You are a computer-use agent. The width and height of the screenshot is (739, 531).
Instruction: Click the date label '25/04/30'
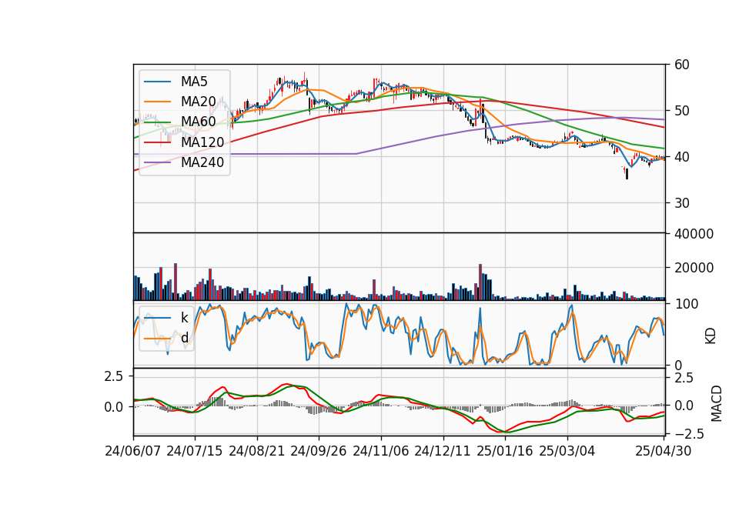tap(664, 451)
